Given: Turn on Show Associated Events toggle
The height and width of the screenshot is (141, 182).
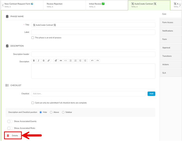Looking at the screenshot, I should (10, 121).
